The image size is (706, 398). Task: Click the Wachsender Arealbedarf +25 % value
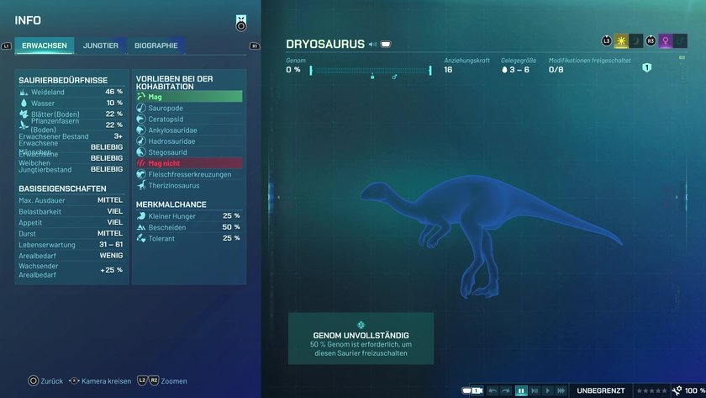click(111, 270)
